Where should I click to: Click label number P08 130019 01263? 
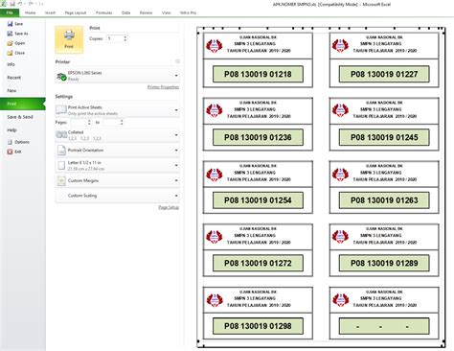(384, 200)
